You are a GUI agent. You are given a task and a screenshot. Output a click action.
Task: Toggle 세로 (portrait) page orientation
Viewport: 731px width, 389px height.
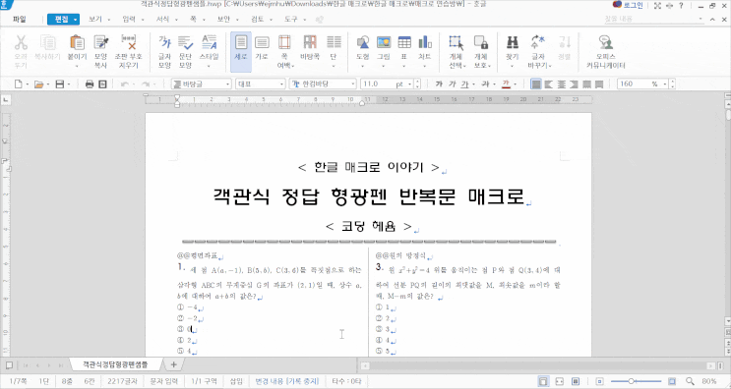click(x=241, y=52)
